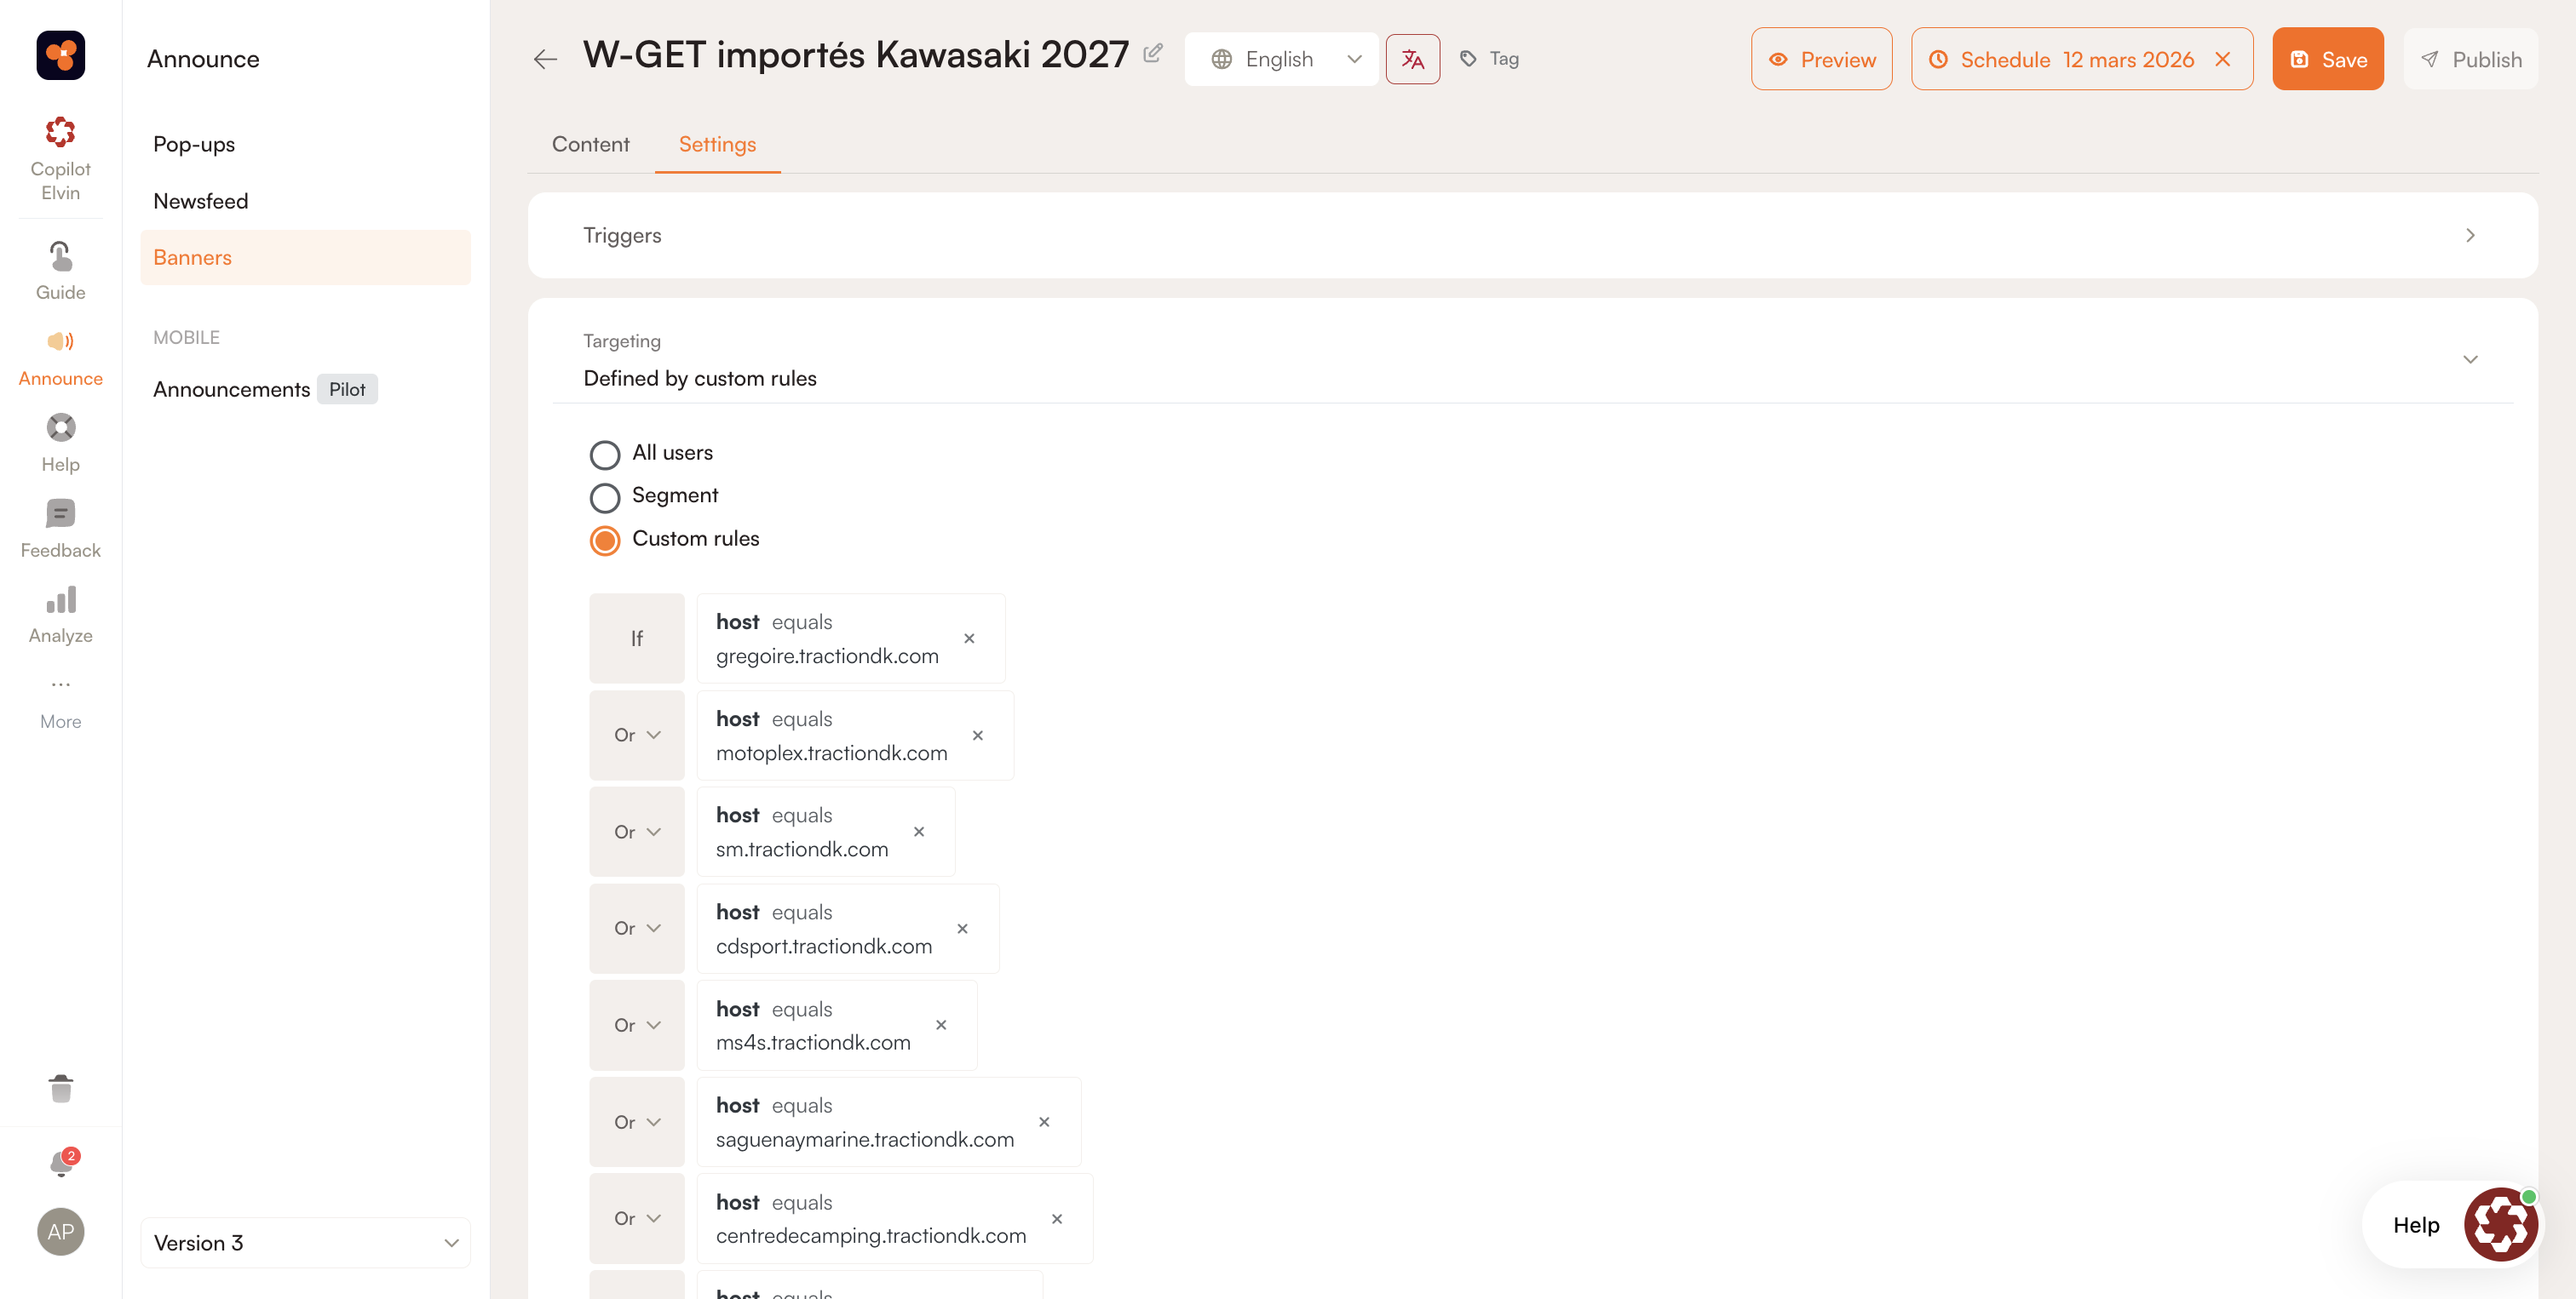Remove sm.tractiondk.com host rule
This screenshot has width=2576, height=1299.
pyautogui.click(x=919, y=832)
